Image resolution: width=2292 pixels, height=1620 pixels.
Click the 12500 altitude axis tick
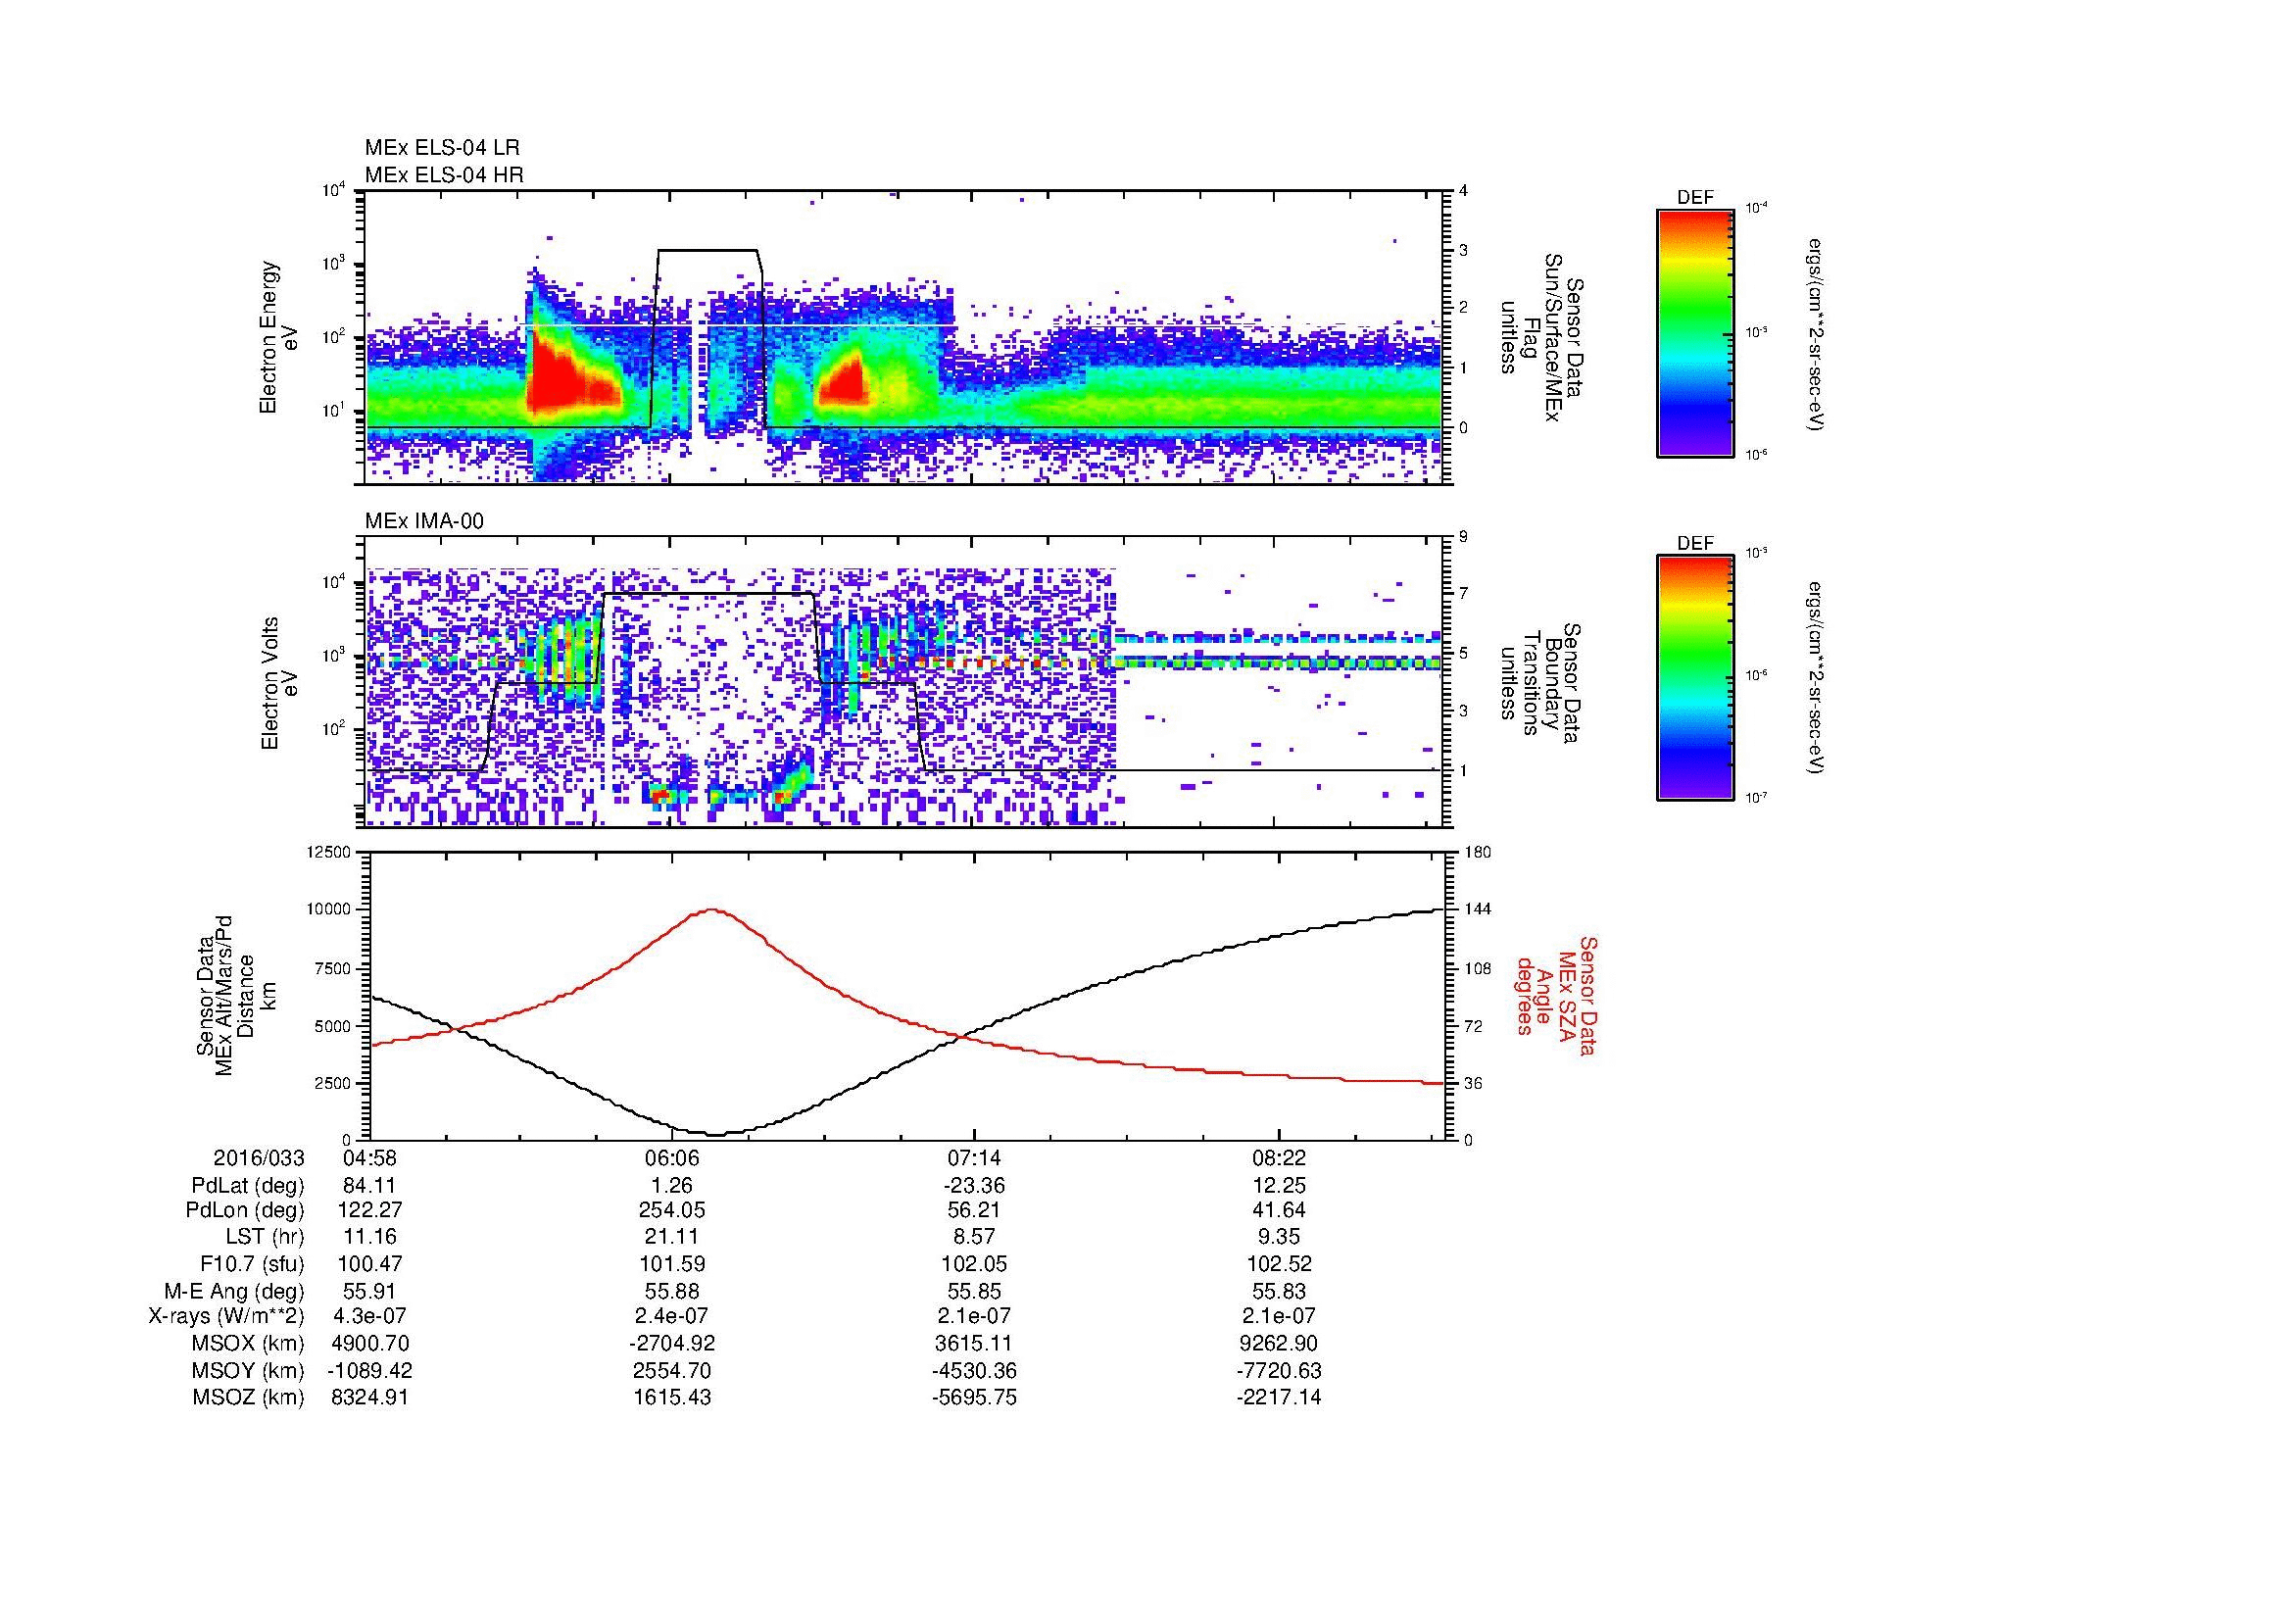pyautogui.click(x=328, y=852)
